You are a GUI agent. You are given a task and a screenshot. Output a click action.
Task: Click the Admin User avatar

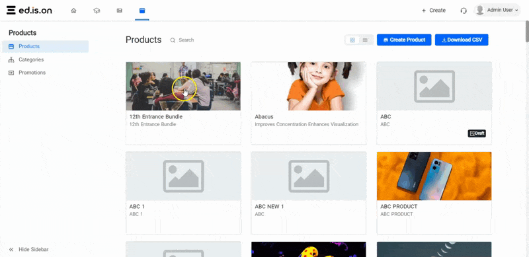tap(479, 10)
